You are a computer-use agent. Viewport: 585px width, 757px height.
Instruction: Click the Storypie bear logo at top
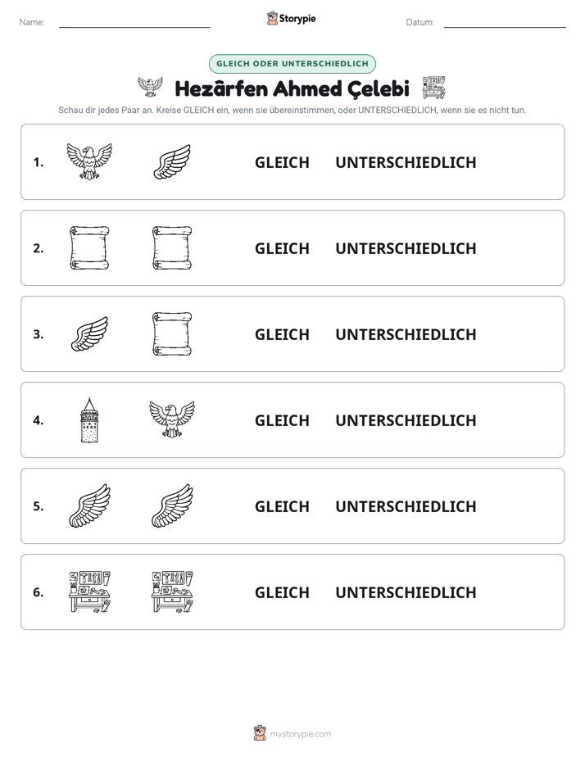(x=272, y=18)
